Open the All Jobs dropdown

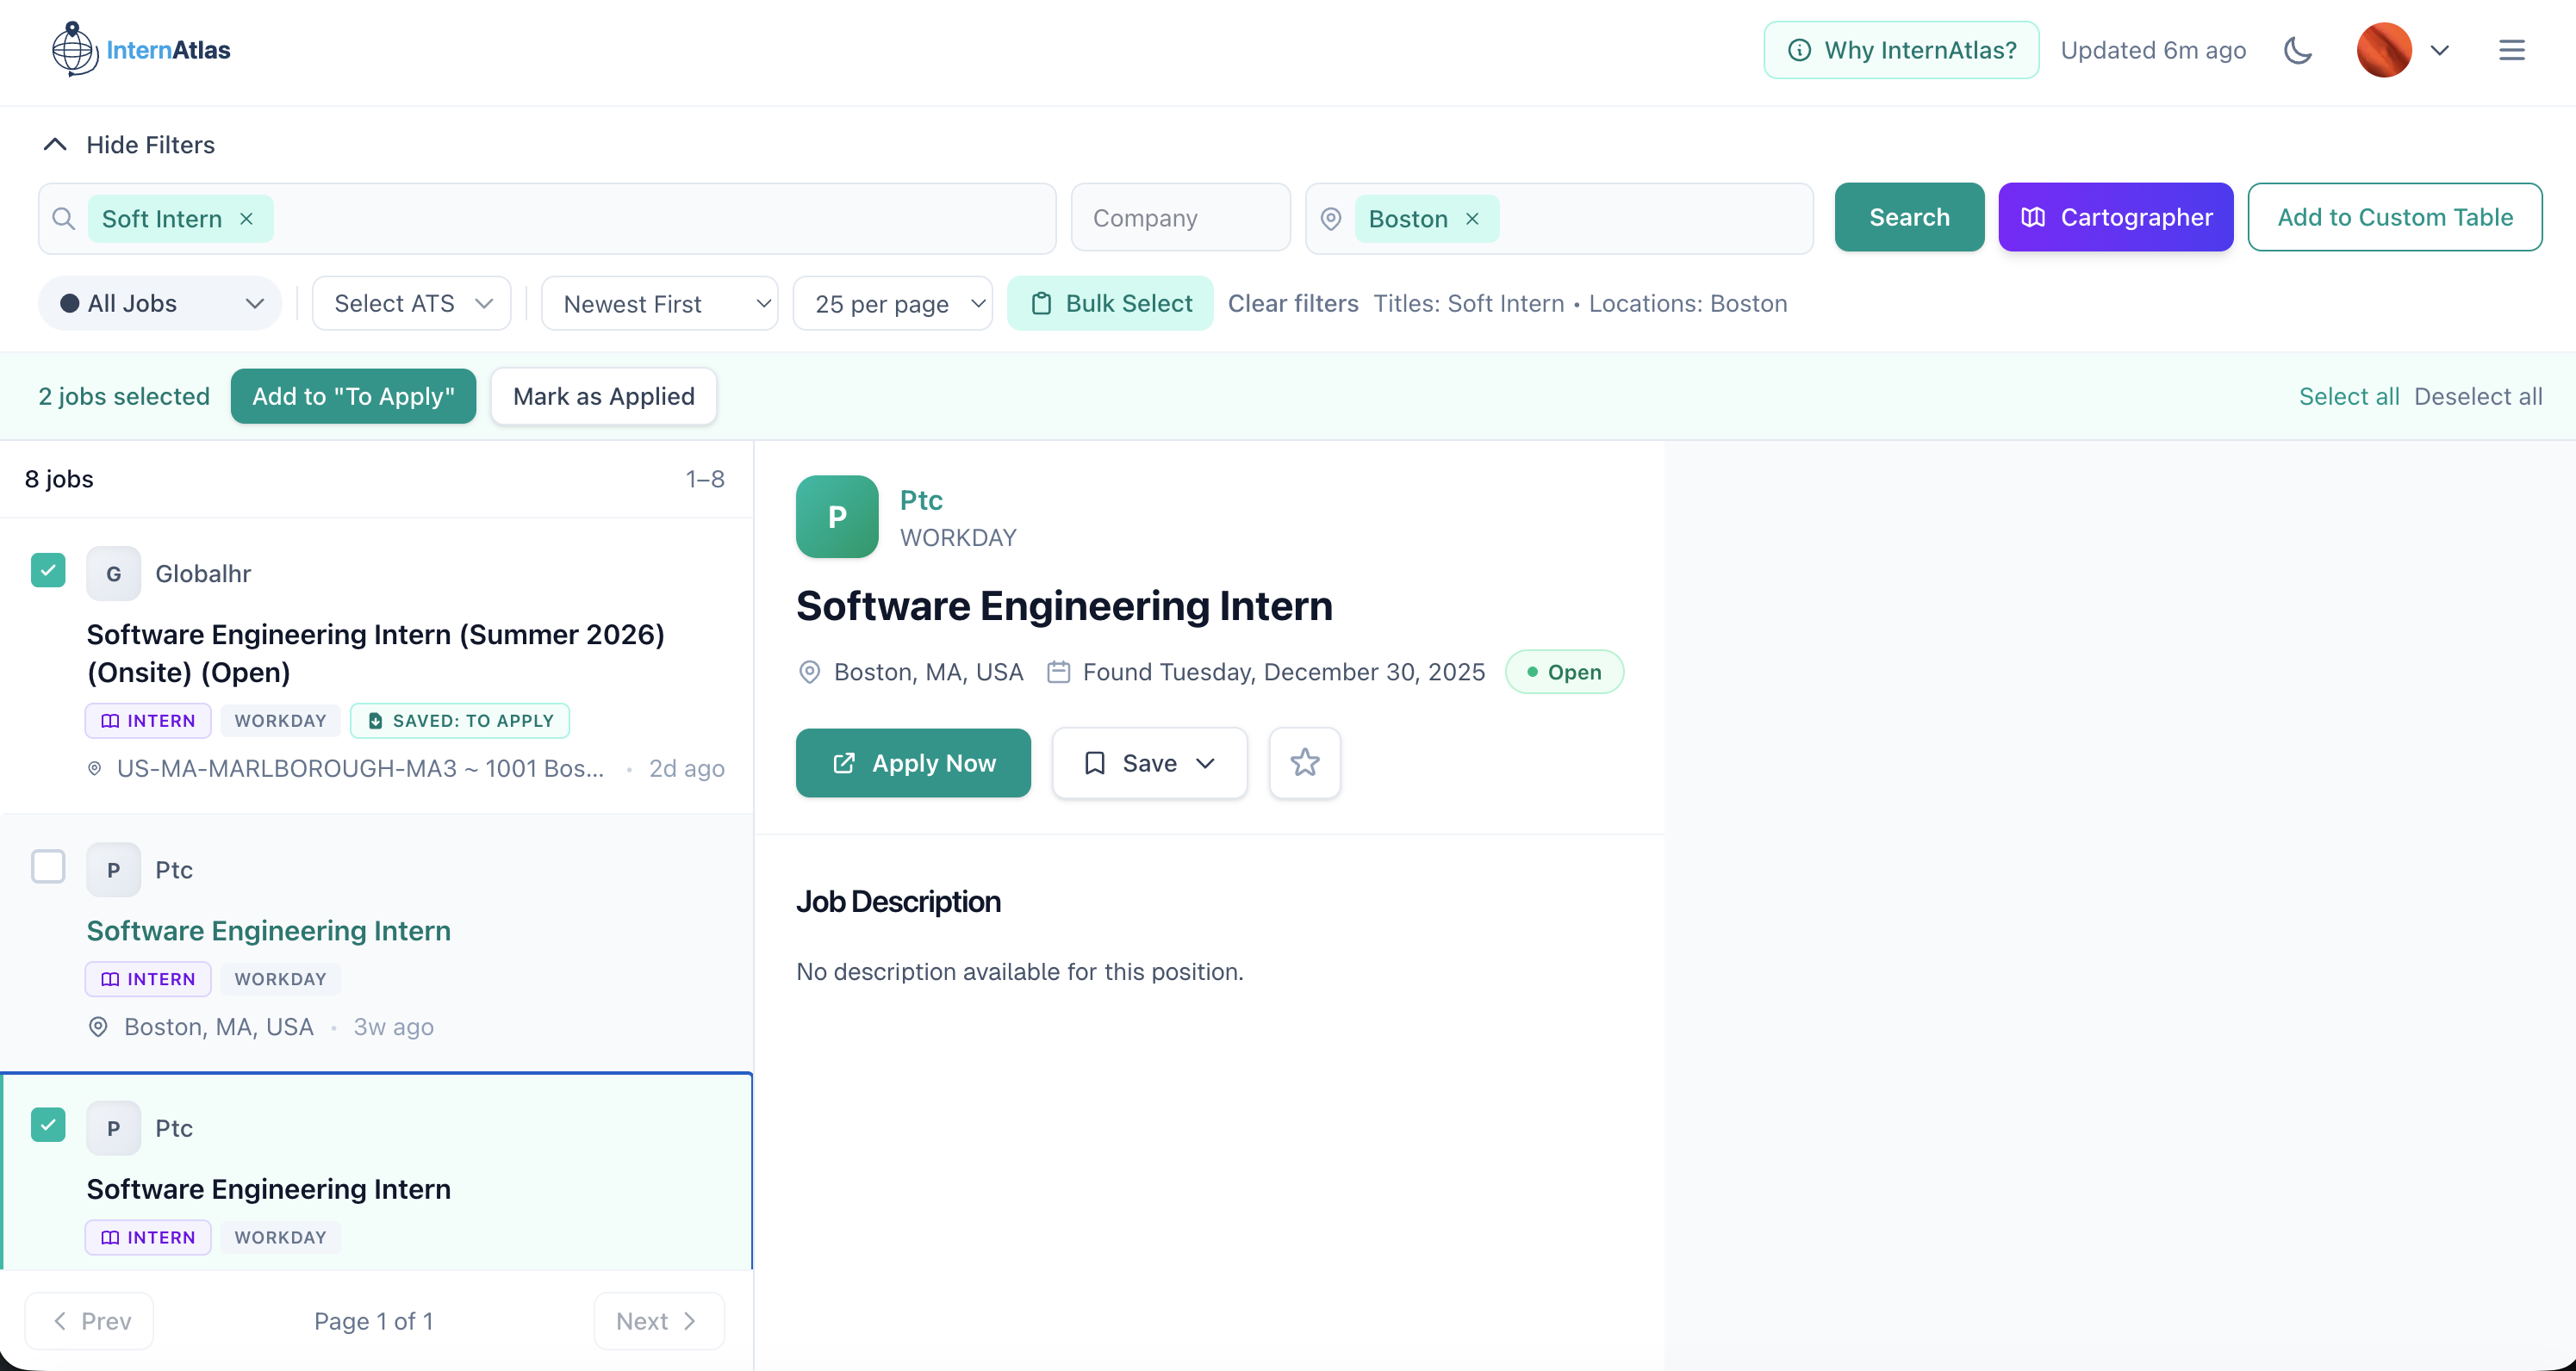point(160,304)
